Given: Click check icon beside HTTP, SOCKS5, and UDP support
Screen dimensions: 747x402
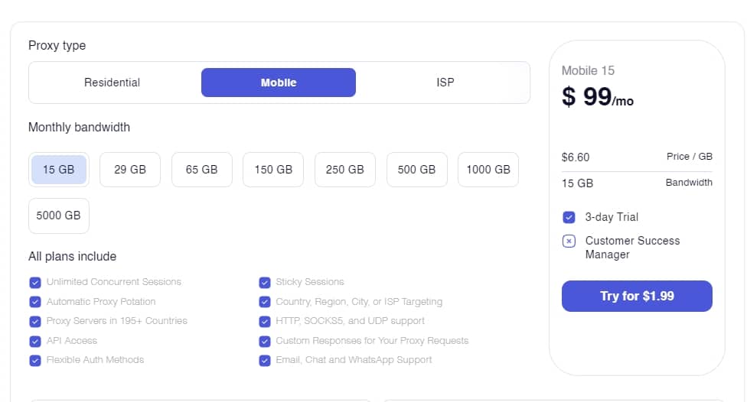Looking at the screenshot, I should tap(265, 322).
